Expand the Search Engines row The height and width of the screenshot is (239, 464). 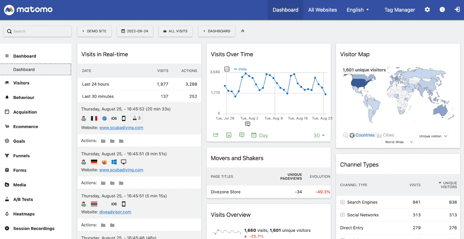[342, 202]
